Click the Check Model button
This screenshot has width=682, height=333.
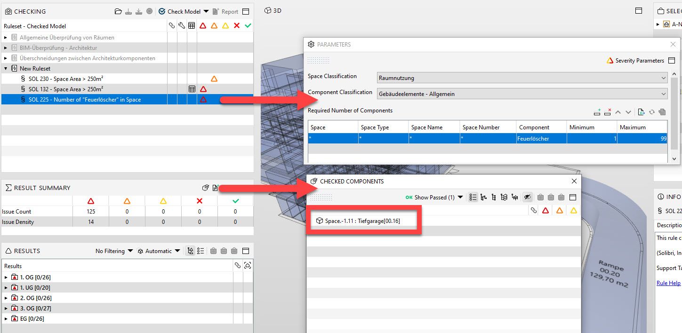[179, 11]
